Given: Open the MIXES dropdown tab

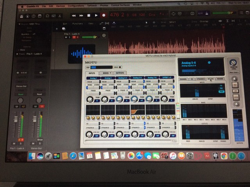Looking at the screenshot, I should pyautogui.click(x=106, y=73).
